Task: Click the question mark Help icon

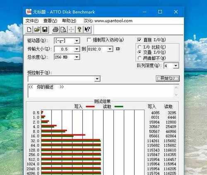Action: point(79,29)
